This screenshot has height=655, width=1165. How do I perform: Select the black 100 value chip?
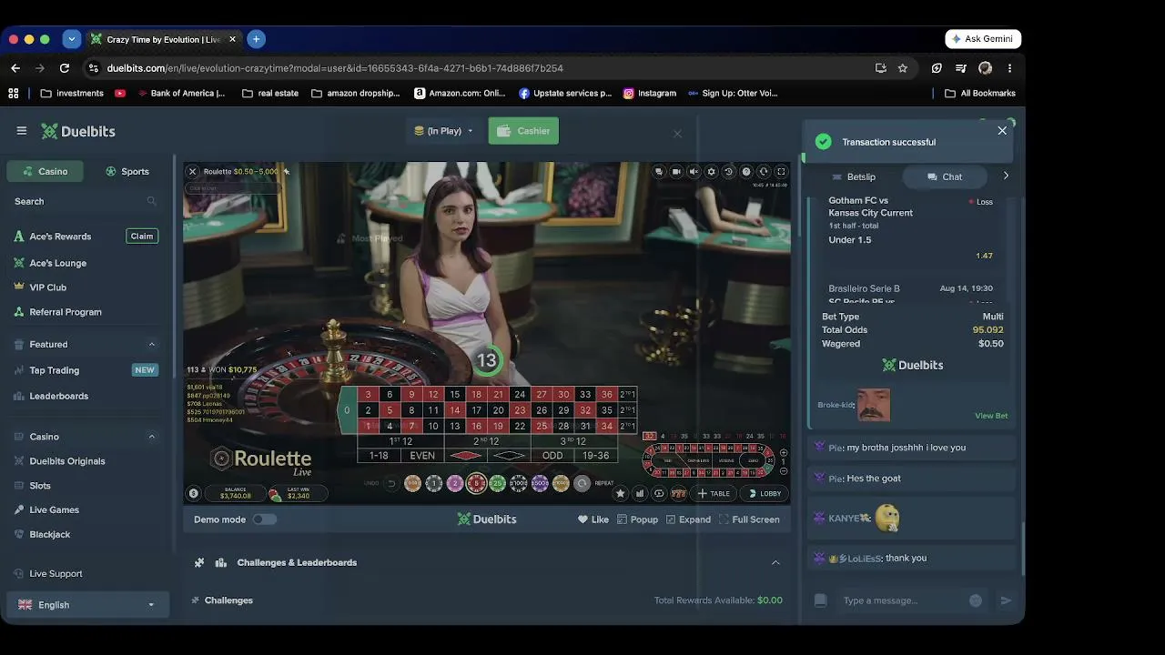[519, 483]
